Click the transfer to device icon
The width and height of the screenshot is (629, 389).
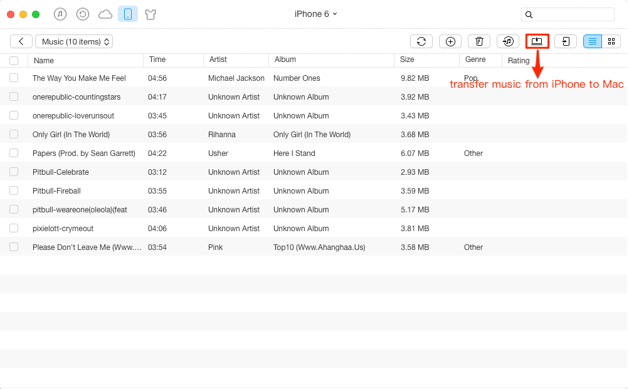[x=566, y=41]
